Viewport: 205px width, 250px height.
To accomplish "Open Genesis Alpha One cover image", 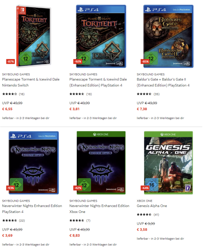I will coord(168,163).
